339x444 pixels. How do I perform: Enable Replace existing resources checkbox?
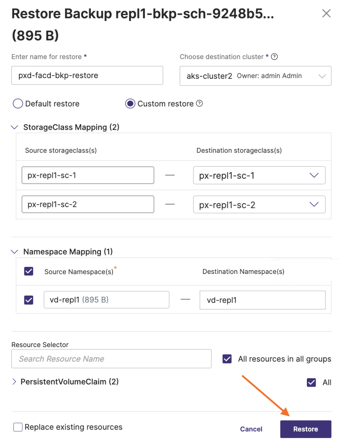pos(18,427)
